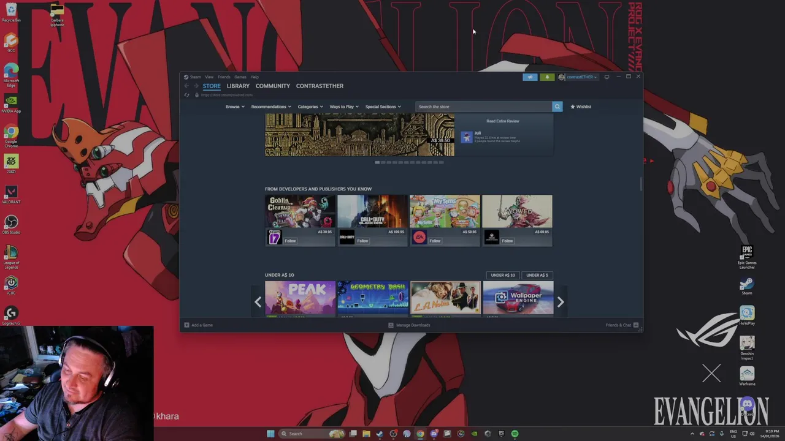Switch to the COMMUNITY tab
This screenshot has height=441, width=785.
coord(273,86)
